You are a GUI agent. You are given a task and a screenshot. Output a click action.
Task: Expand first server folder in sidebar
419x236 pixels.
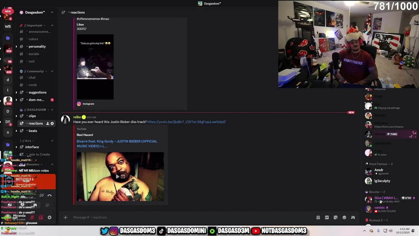tap(8, 38)
